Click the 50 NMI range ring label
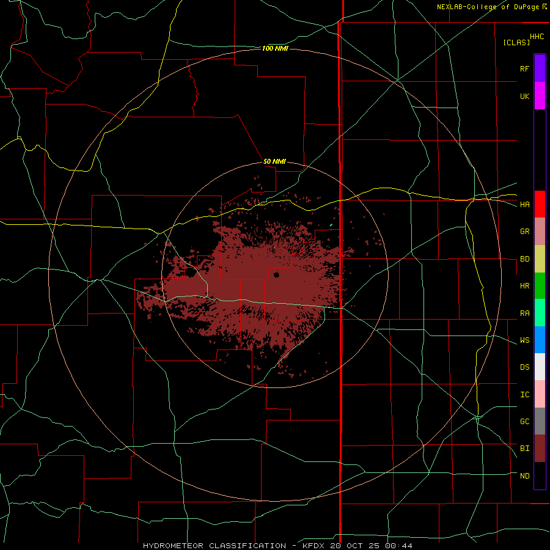Image resolution: width=550 pixels, height=550 pixels. (x=274, y=161)
